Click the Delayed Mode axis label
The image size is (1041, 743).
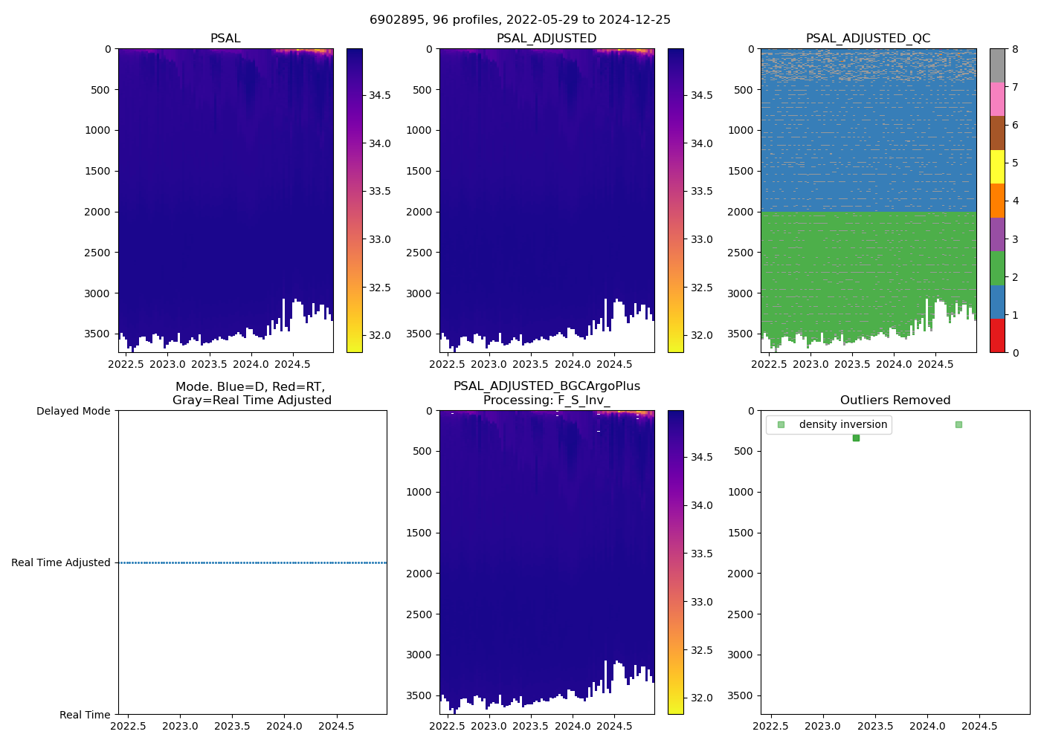click(73, 411)
